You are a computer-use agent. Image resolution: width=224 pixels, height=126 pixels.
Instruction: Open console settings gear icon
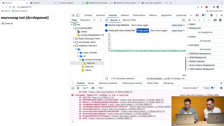tap(221, 88)
